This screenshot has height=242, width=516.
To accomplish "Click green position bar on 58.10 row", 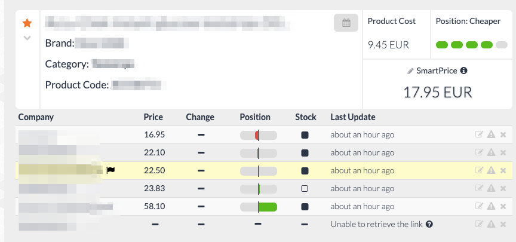I will (x=268, y=207).
